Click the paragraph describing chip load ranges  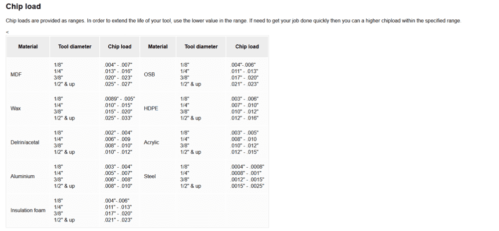234,20
